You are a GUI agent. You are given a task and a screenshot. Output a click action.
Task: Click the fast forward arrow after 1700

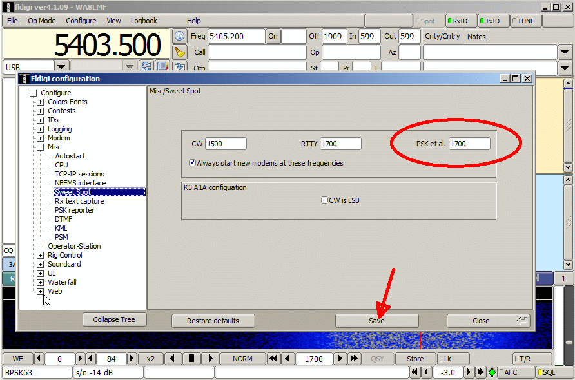click(353, 359)
